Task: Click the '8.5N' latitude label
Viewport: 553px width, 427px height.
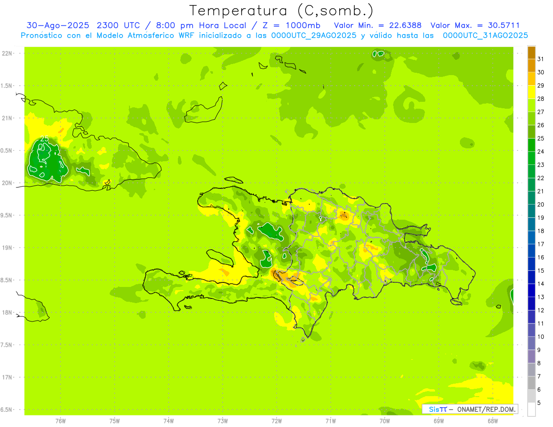Action: tap(7, 280)
